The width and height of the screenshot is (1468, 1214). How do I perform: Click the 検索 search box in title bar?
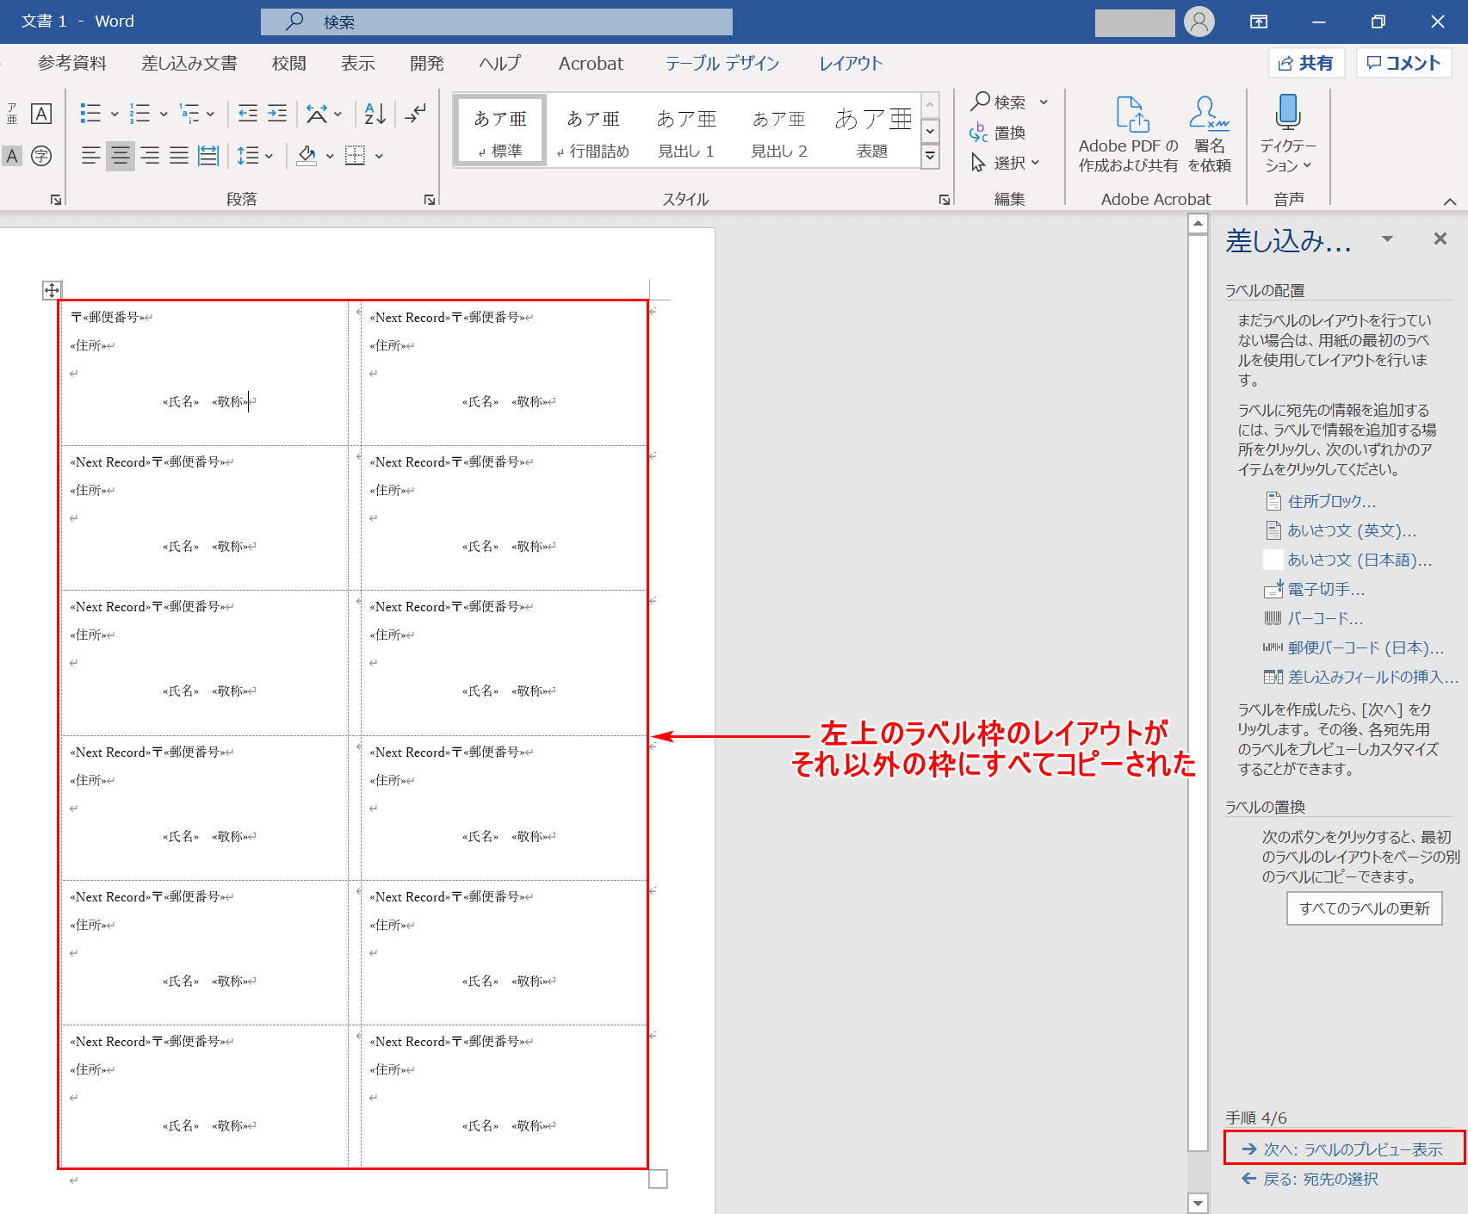click(x=497, y=22)
